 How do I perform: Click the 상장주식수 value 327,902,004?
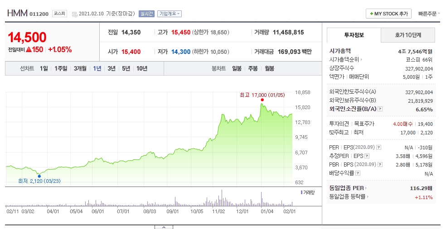[x=419, y=69]
